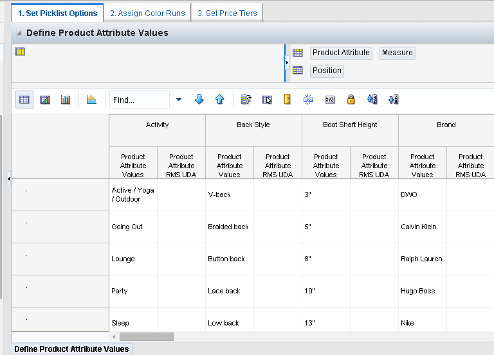The height and width of the screenshot is (355, 494).
Task: Select the 'V-back' cell
Action: (230, 195)
